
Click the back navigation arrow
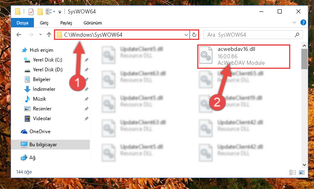pyautogui.click(x=19, y=35)
